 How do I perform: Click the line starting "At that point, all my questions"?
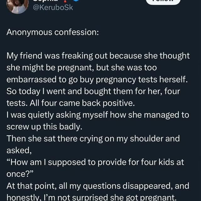point(98,186)
